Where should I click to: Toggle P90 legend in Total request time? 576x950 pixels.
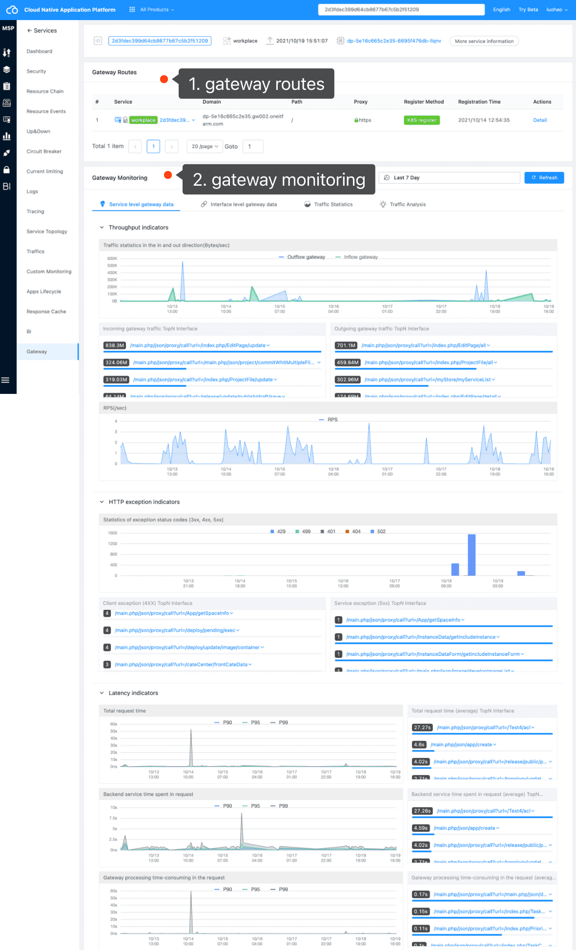click(x=224, y=723)
